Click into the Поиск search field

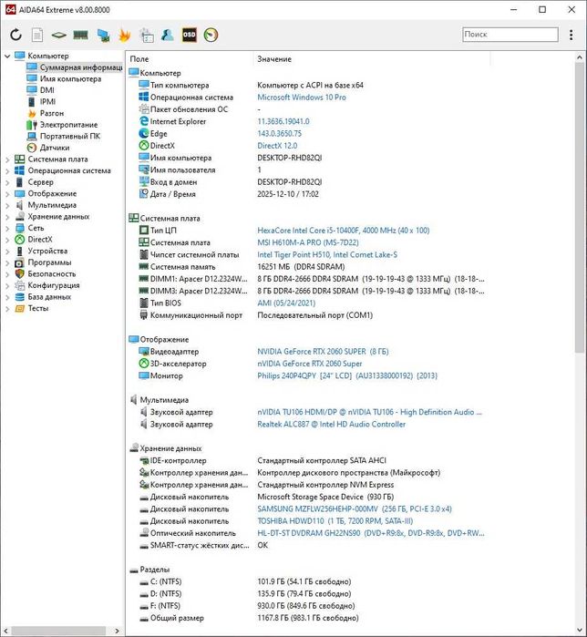510,35
